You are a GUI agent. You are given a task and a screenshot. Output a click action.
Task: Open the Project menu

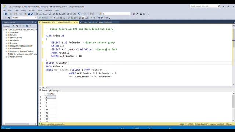coord(32,10)
